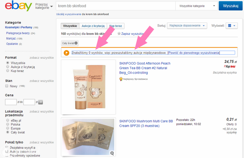Open list view display icon
244x158 pixels.
pos(230,26)
